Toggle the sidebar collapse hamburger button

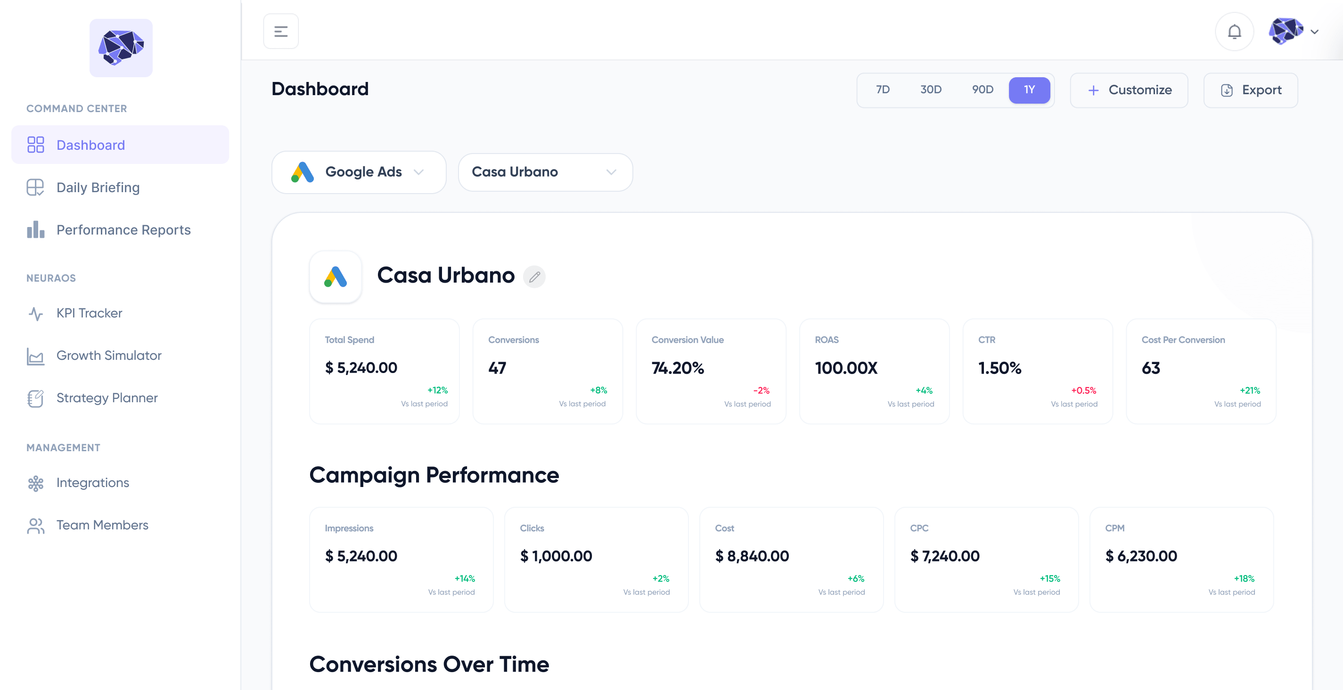(x=281, y=31)
